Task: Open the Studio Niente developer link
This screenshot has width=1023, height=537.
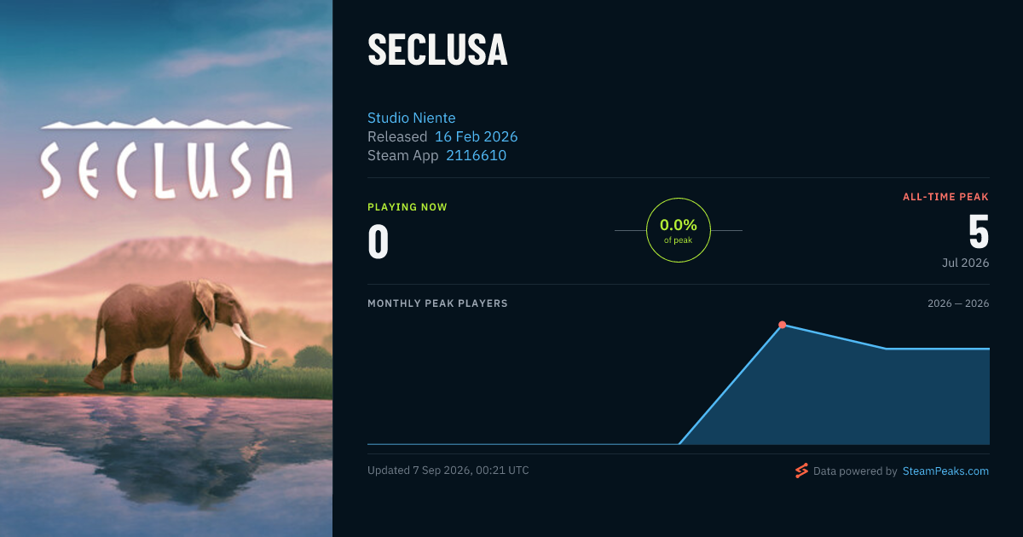Action: click(x=413, y=118)
